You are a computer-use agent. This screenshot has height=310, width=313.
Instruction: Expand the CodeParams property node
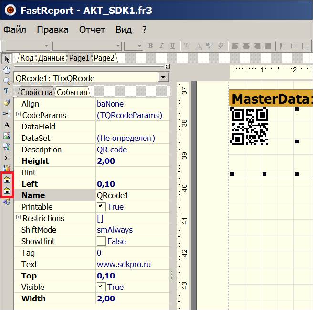[19, 115]
